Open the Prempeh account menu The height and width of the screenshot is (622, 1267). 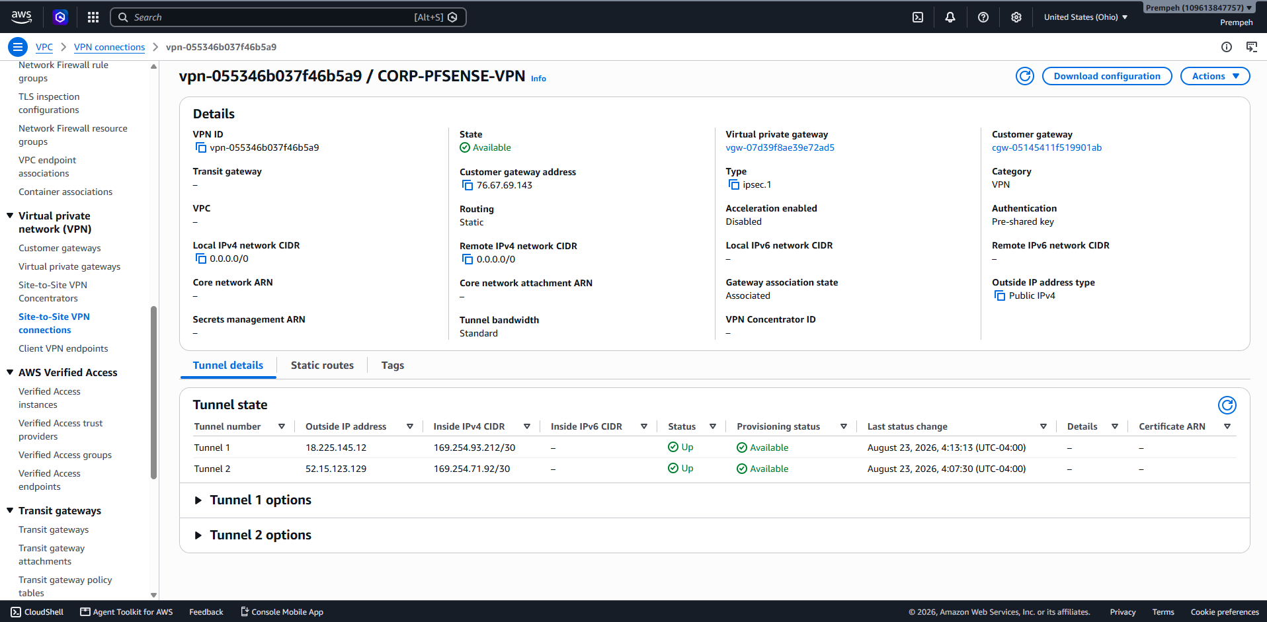(1198, 8)
